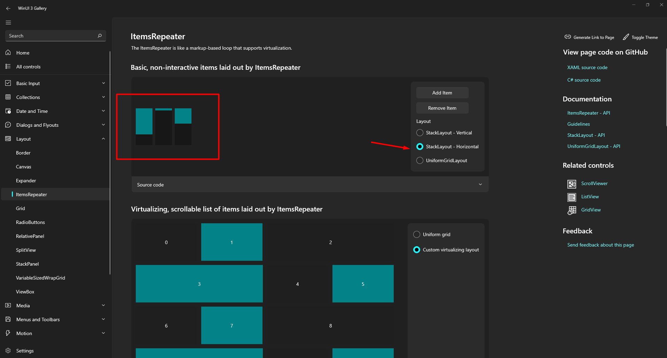The width and height of the screenshot is (667, 358).
Task: Click the ListView control icon
Action: pos(572,197)
